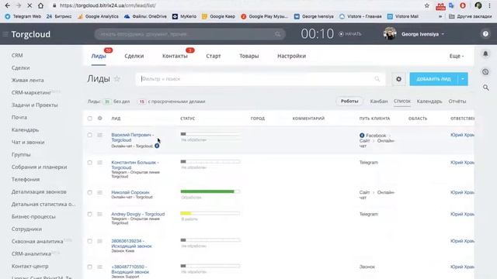Switch to the Канбан view
497x279 pixels.
379,102
